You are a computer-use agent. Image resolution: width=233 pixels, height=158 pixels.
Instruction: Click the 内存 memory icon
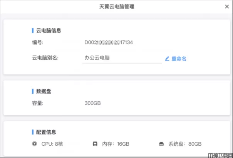click(95, 144)
